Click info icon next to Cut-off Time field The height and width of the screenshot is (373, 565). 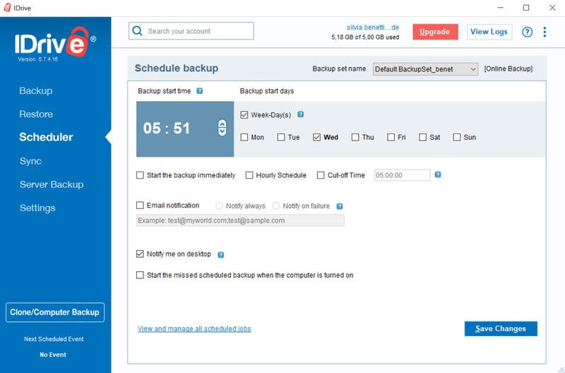(438, 174)
